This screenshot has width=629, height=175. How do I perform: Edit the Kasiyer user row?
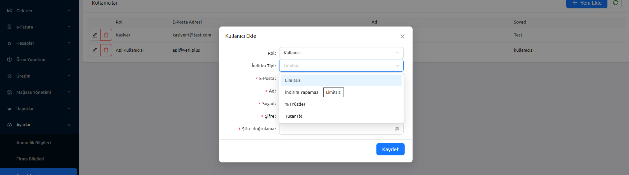coord(95,35)
